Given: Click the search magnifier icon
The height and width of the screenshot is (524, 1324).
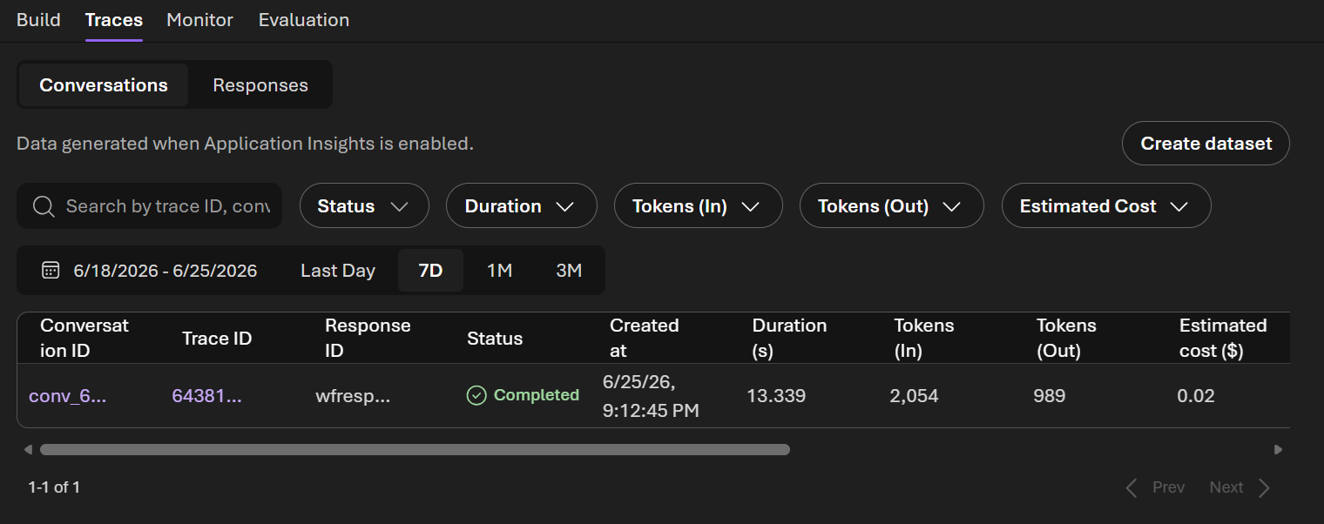Looking at the screenshot, I should [44, 206].
